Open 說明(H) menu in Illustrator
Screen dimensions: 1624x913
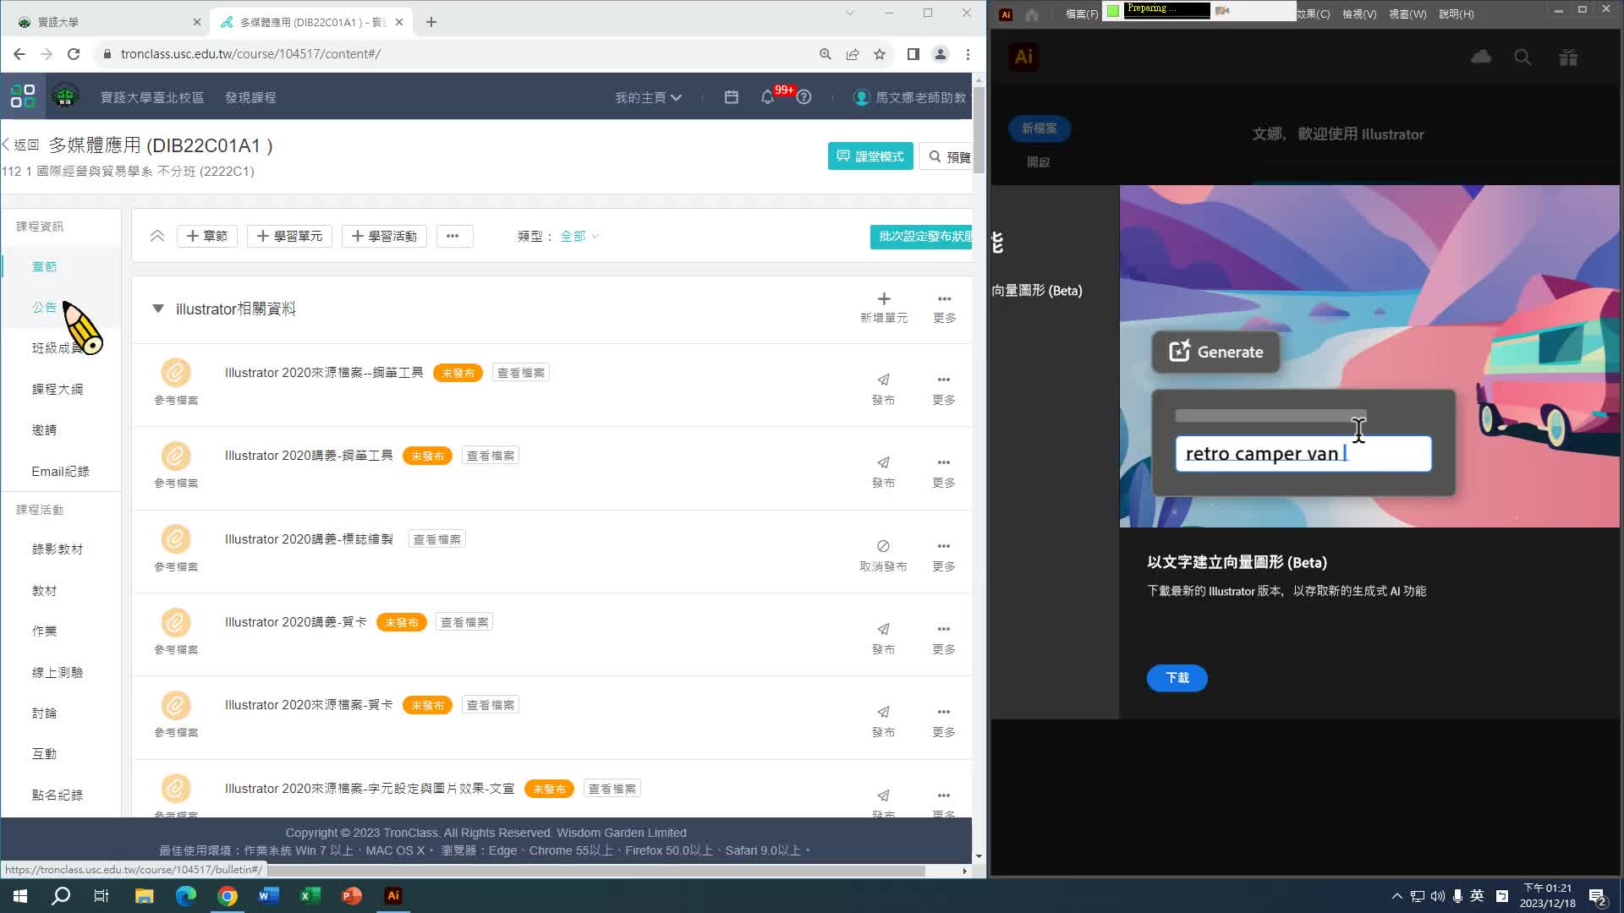click(x=1456, y=14)
